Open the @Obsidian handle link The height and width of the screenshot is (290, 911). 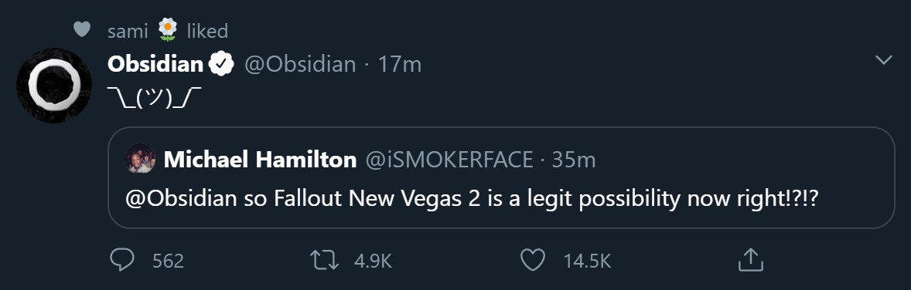(300, 64)
